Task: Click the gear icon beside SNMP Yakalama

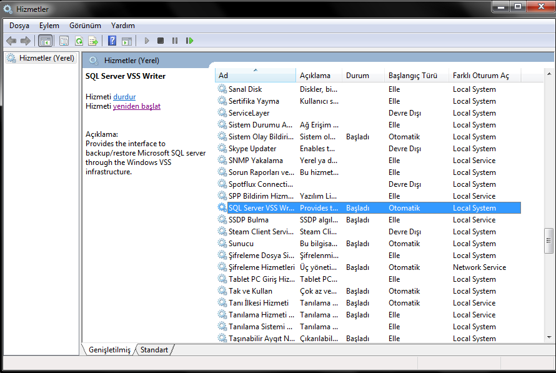Action: point(222,161)
